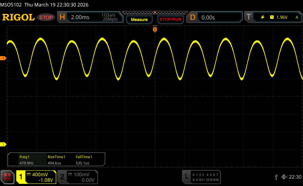Unmute the speaker sound icon
303x186 pixels.
284,177
